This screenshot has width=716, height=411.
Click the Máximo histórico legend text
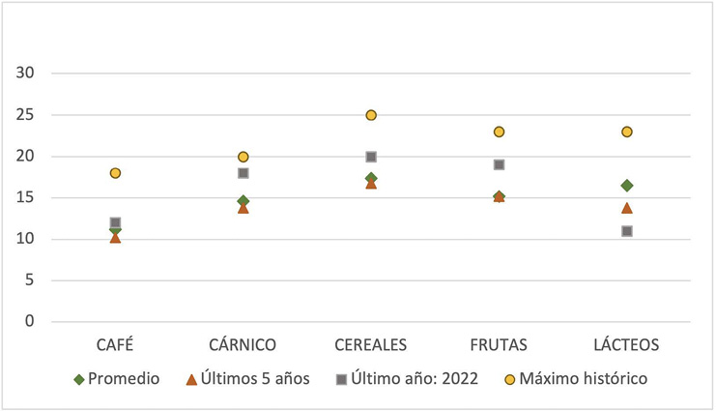click(584, 378)
